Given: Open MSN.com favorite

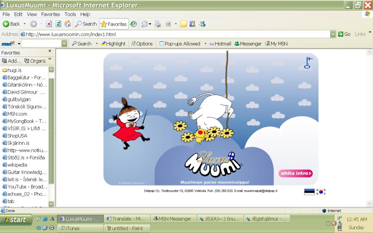Looking at the screenshot, I should (x=15, y=114).
